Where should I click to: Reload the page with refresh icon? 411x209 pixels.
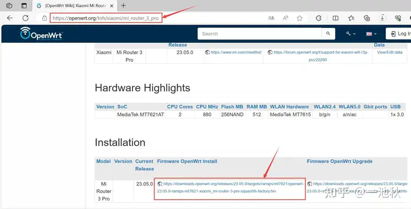[x=26, y=18]
